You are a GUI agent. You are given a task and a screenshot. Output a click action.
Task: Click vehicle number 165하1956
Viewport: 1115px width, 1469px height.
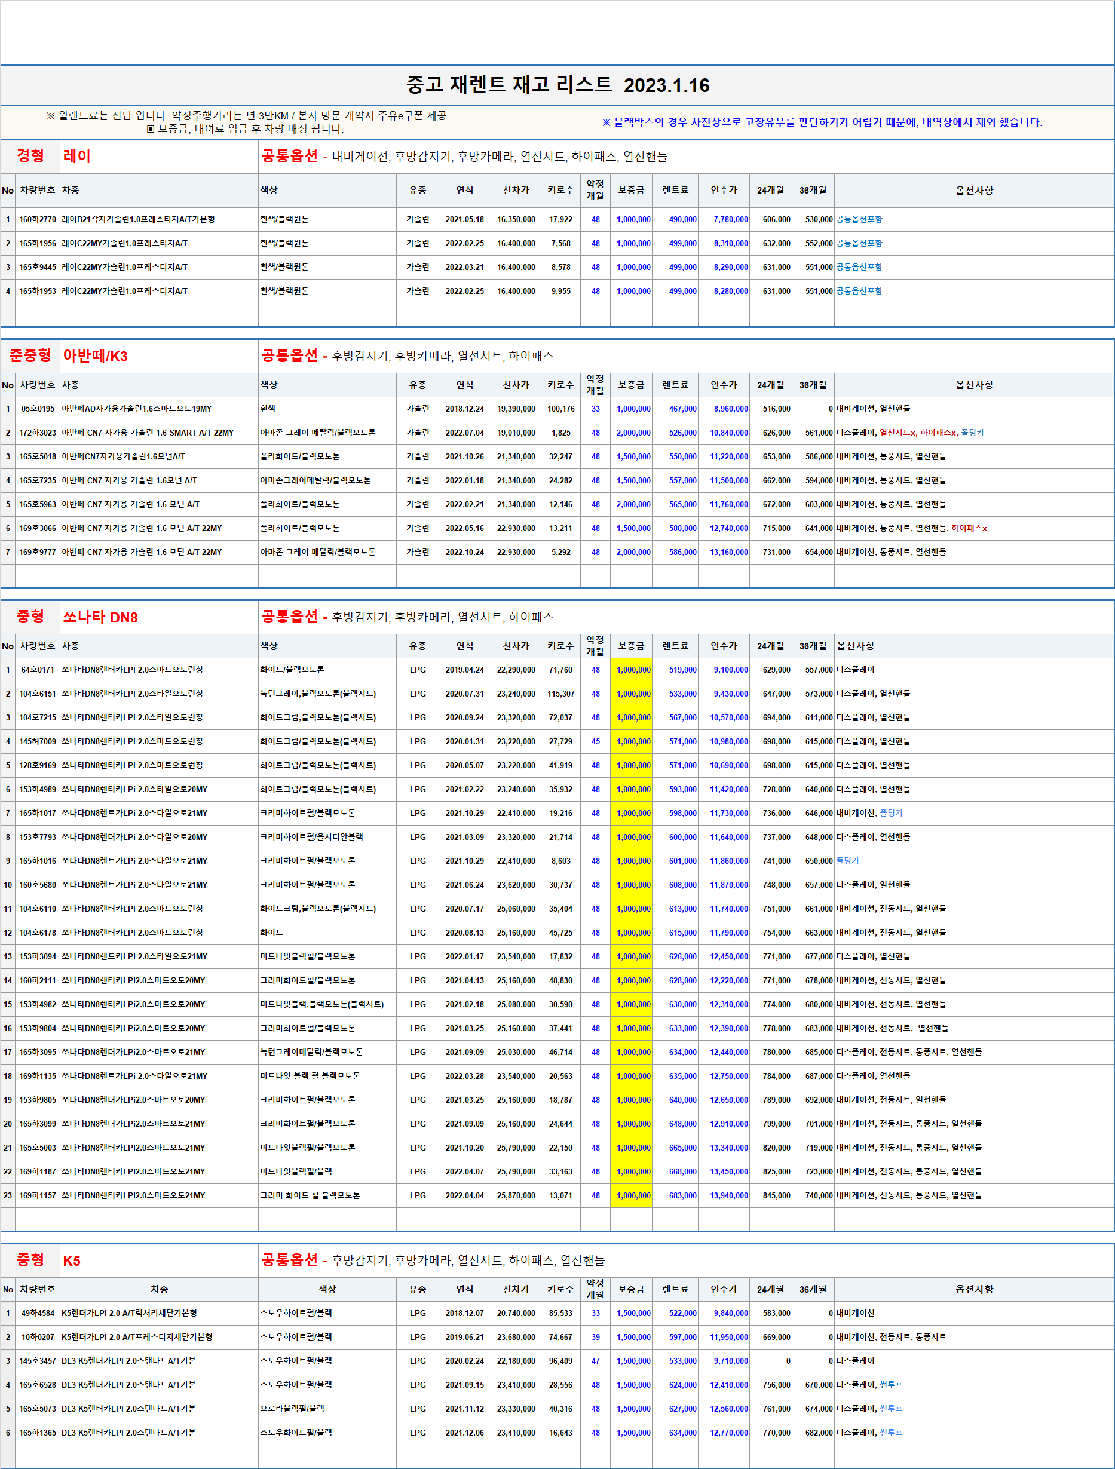[x=38, y=243]
